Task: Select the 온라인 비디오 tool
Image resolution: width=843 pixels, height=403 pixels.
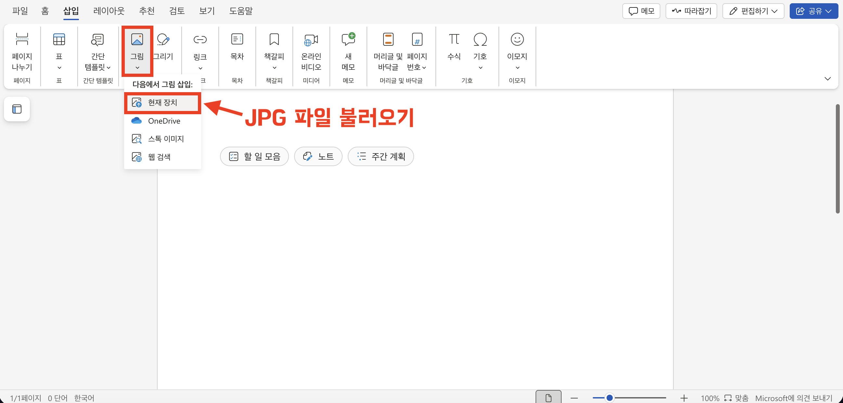Action: tap(311, 52)
